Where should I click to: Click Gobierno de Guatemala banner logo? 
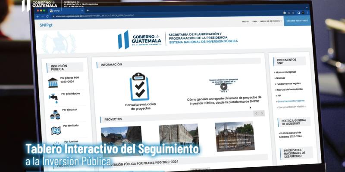coord(140,40)
